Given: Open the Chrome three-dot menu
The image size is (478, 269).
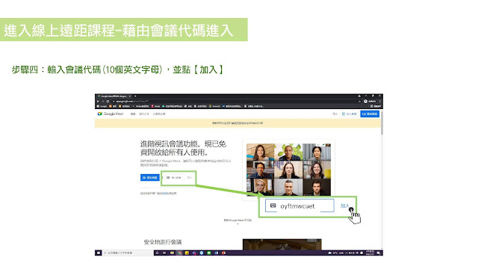Looking at the screenshot, I should 380,102.
